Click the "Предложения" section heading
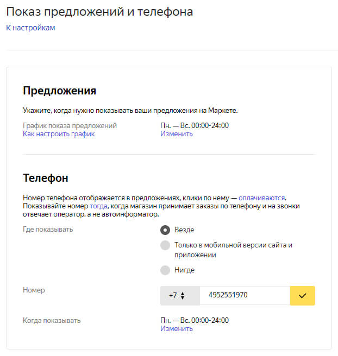338x356 pixels. (x=60, y=91)
